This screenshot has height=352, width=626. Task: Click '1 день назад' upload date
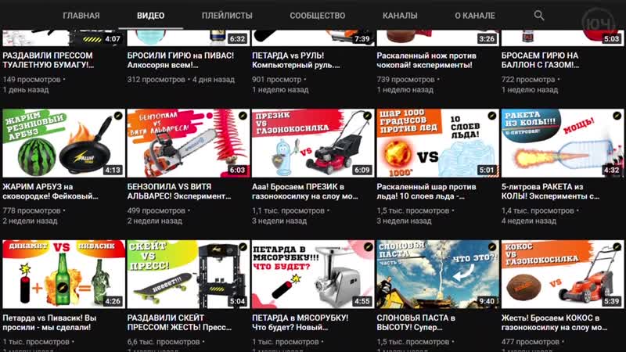(26, 90)
